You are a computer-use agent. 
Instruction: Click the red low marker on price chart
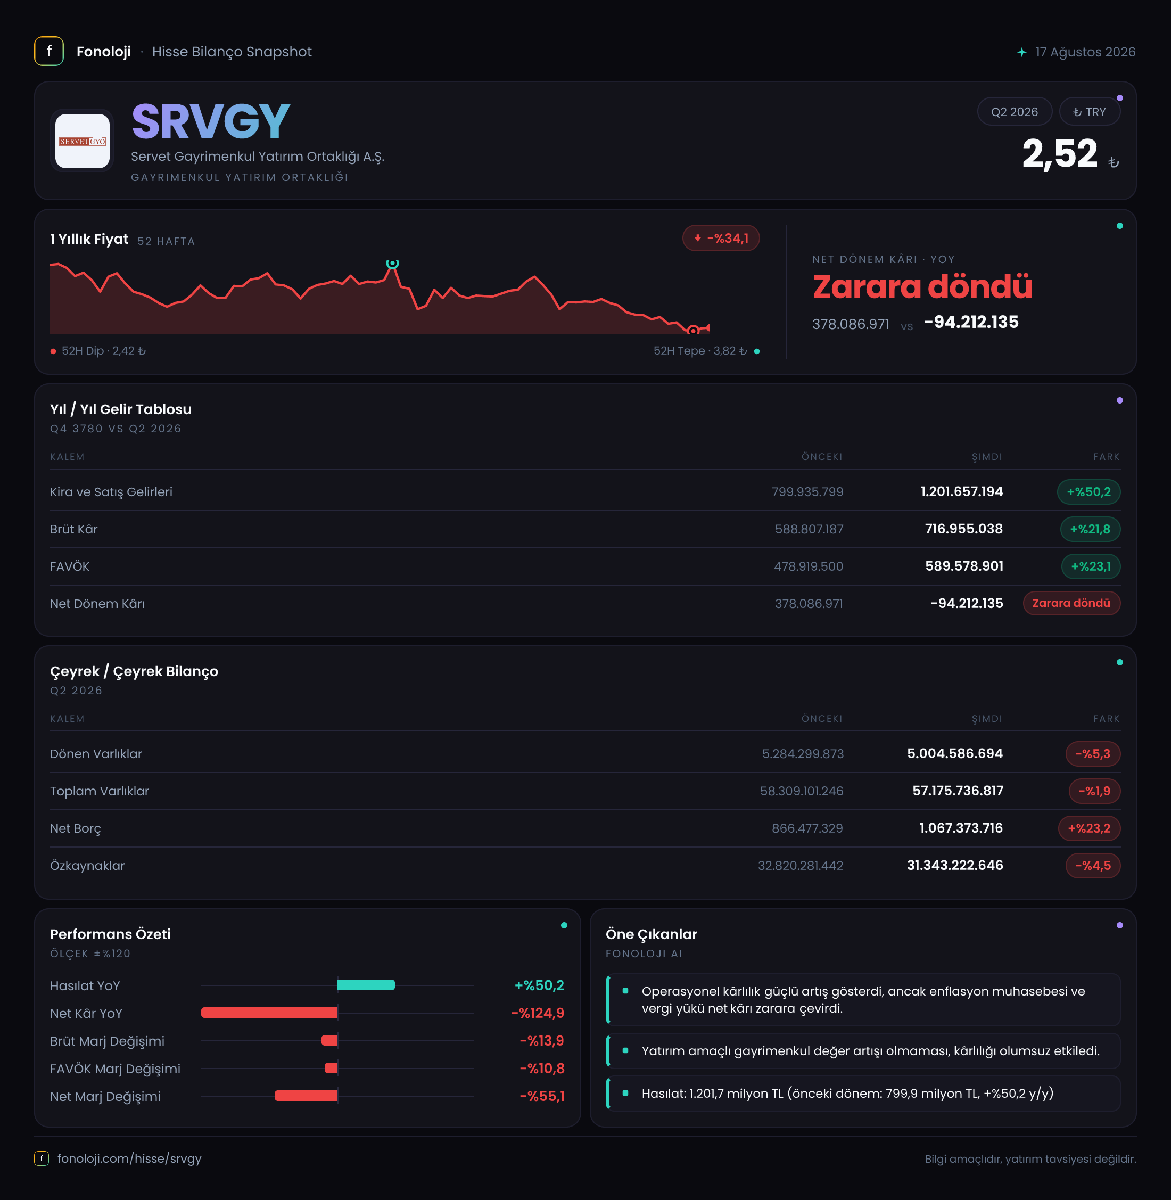coord(693,330)
